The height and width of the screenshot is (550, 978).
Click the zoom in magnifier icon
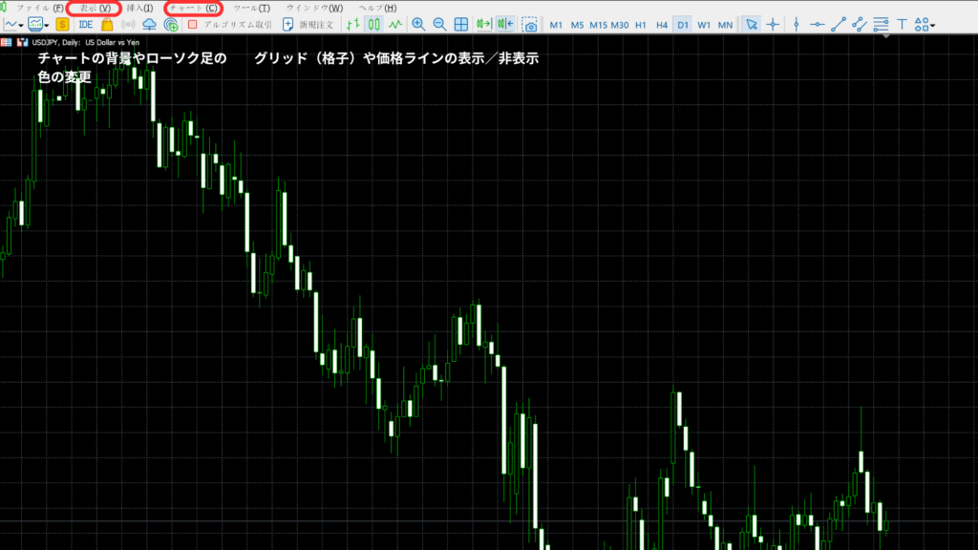418,24
